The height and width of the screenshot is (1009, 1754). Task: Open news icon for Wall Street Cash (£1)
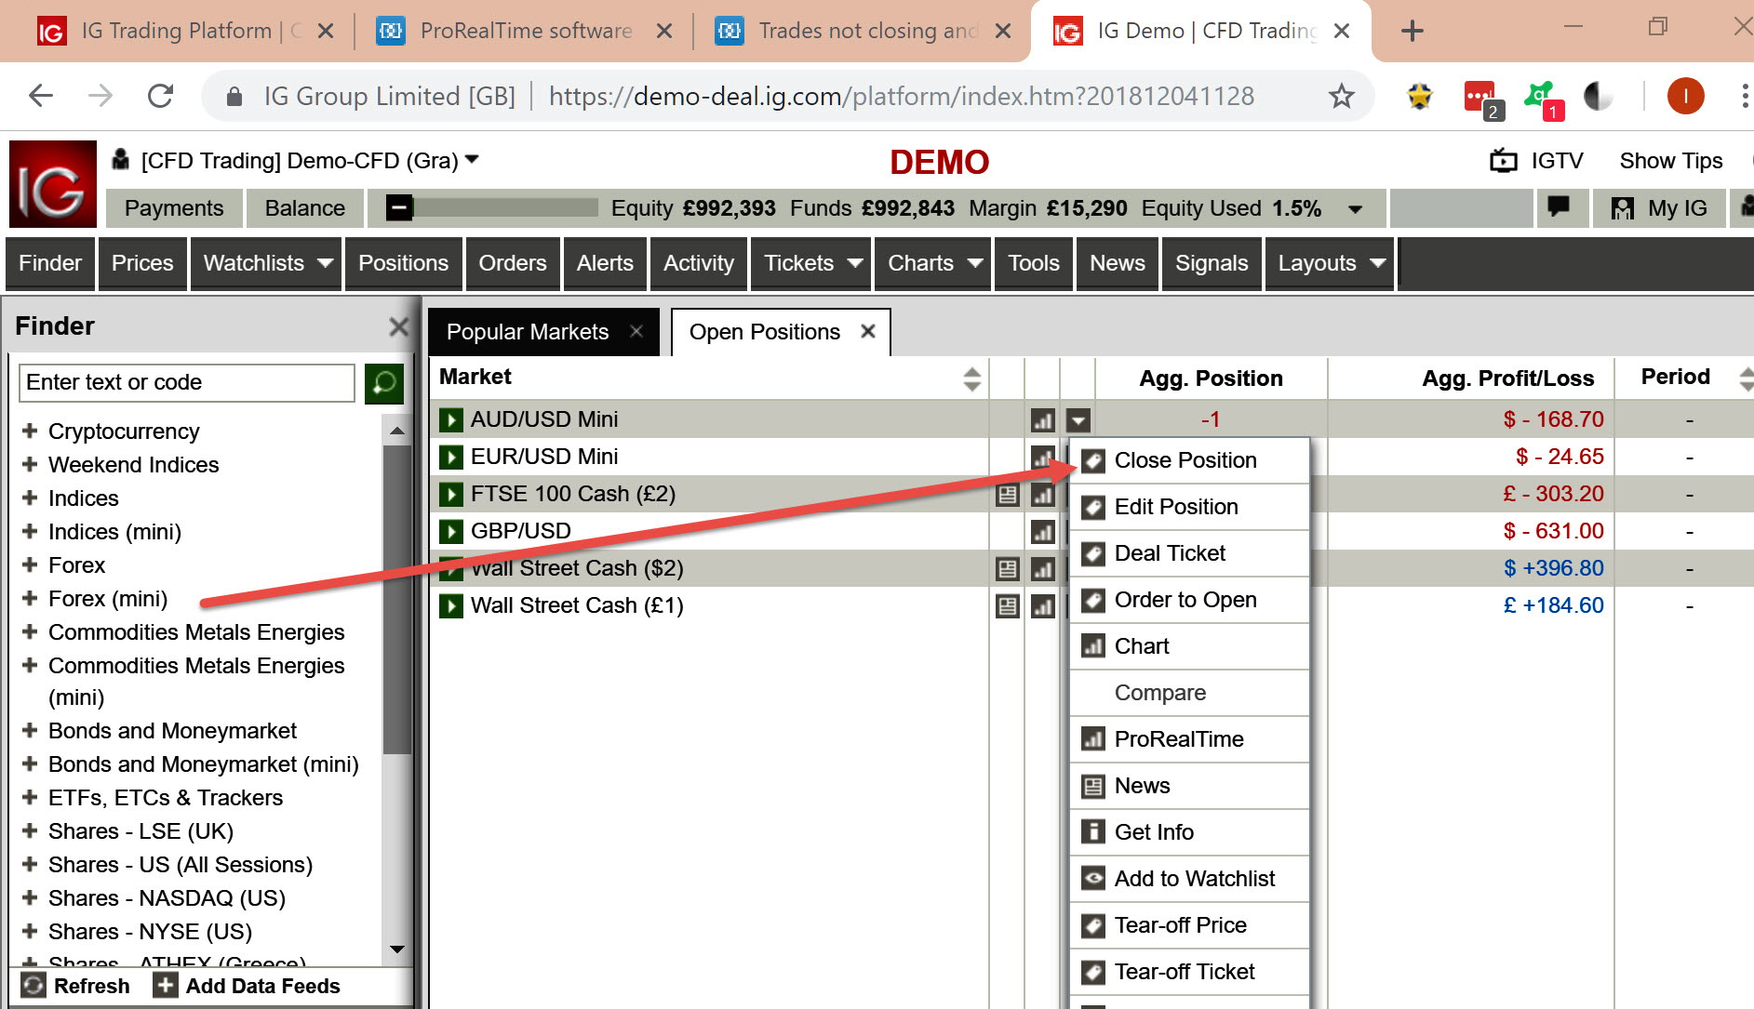coord(1007,606)
